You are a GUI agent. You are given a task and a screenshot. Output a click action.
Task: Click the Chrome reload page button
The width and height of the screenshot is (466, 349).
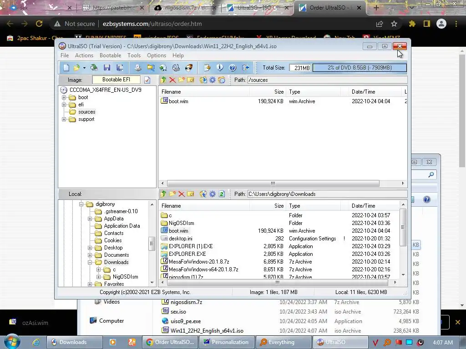pos(39,24)
